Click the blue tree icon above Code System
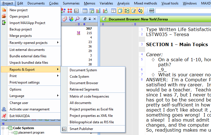This screenshot has width=211, height=135. coord(3,124)
